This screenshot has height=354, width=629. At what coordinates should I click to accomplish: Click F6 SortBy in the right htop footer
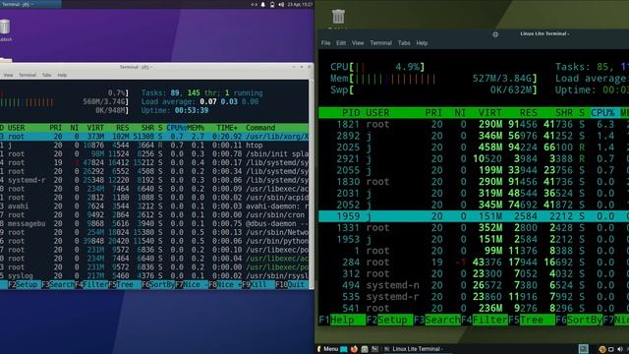(x=579, y=320)
